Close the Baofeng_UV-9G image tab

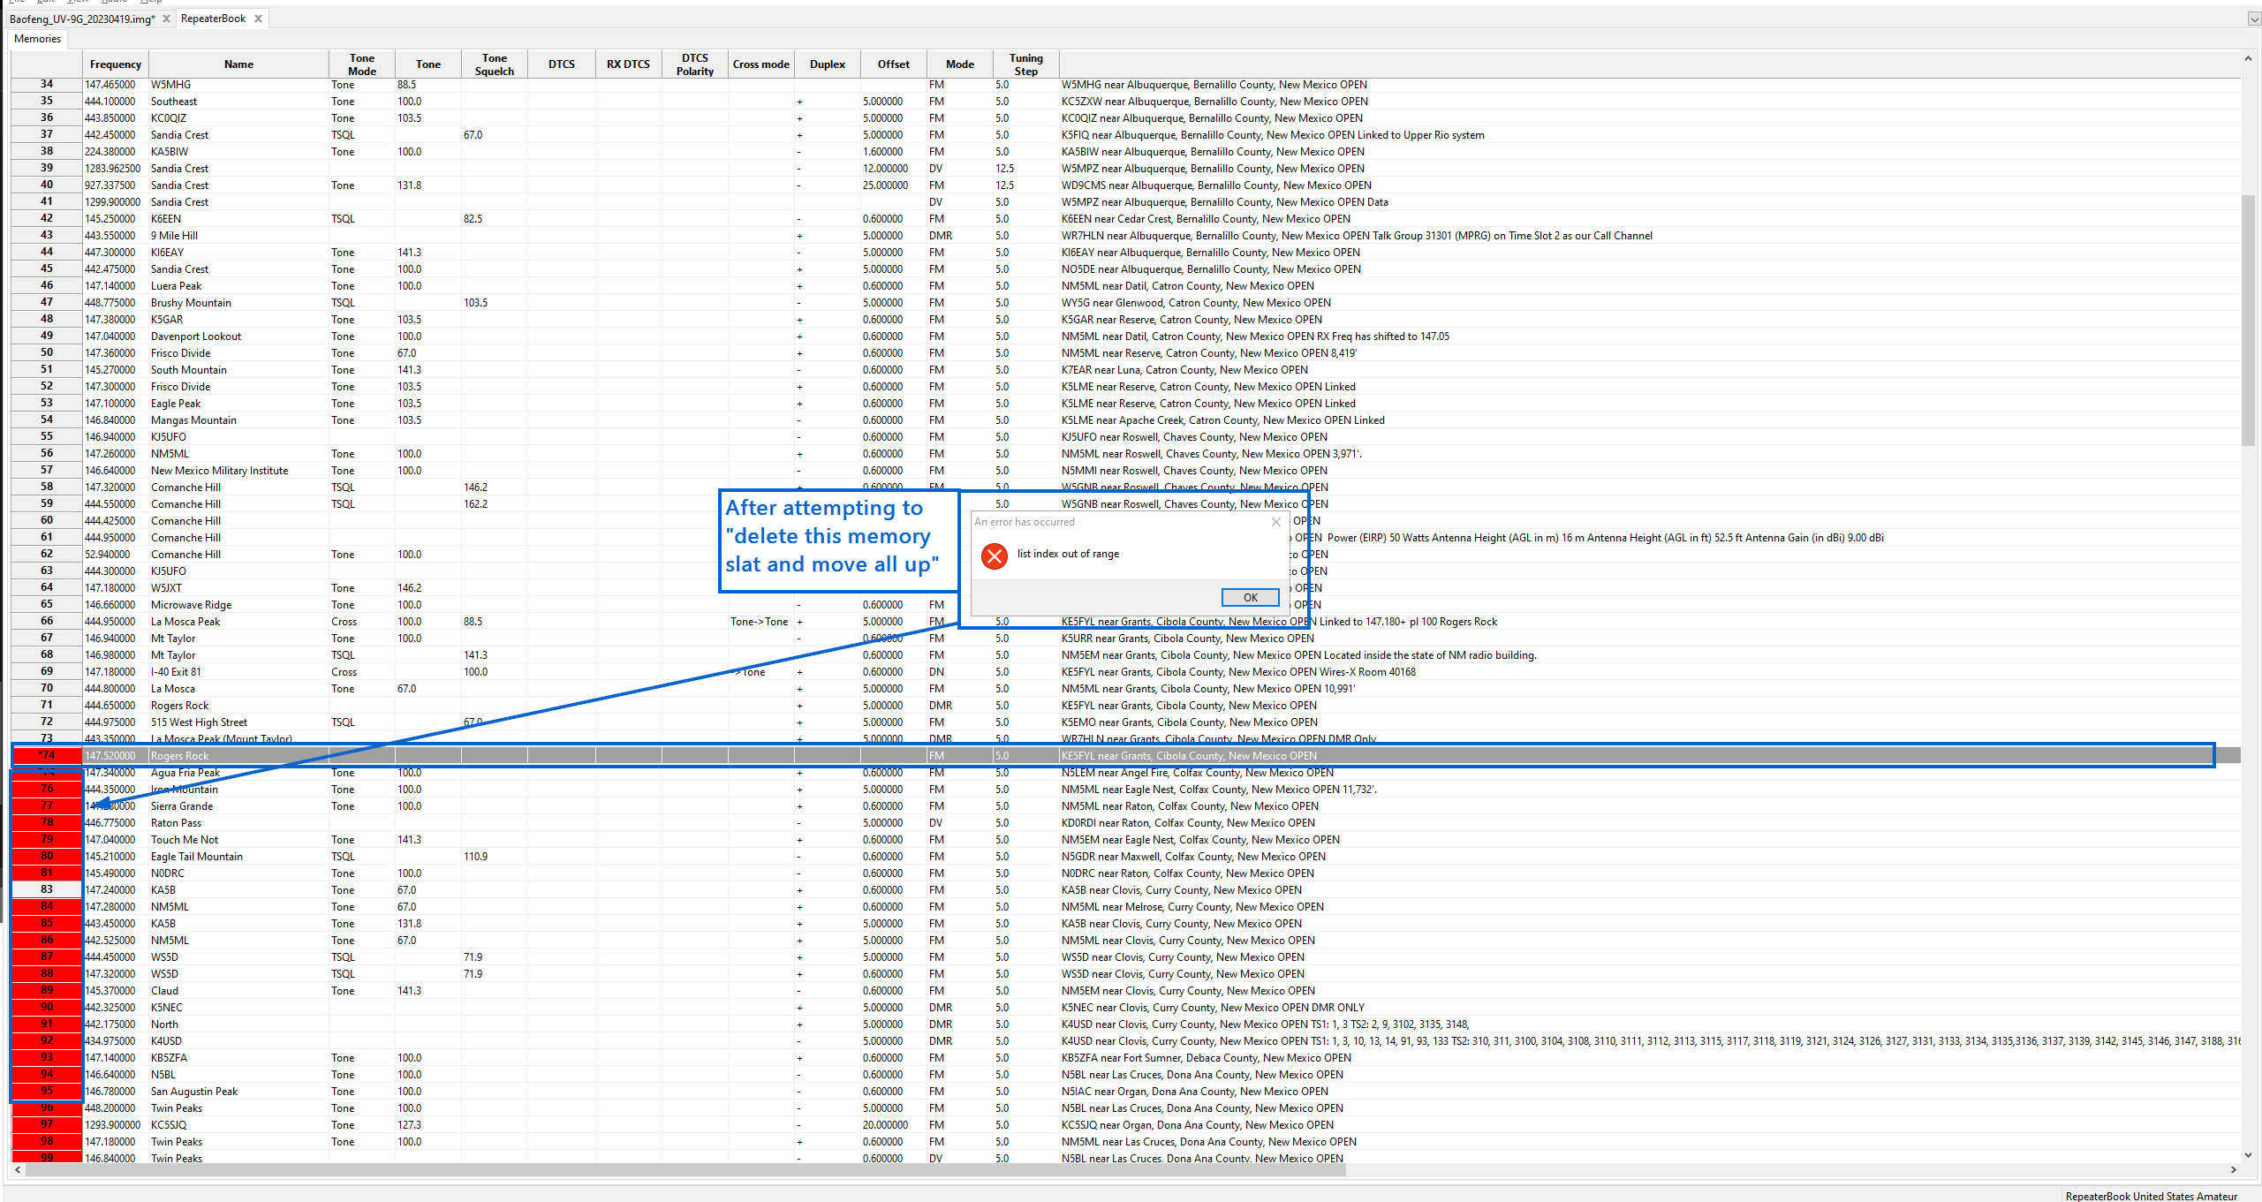pos(166,19)
